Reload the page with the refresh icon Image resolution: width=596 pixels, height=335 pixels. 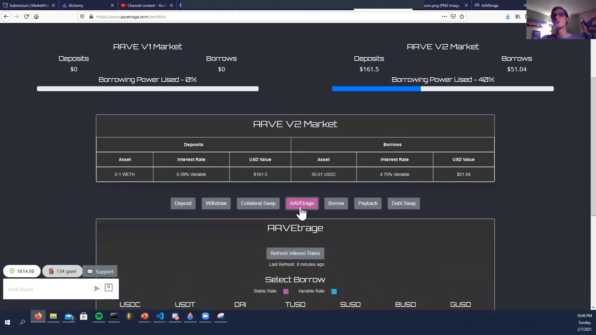pos(26,16)
